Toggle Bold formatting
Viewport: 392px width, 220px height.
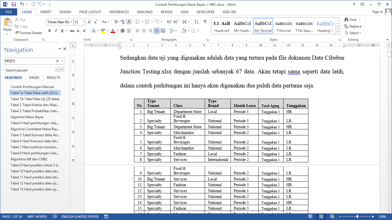click(50, 31)
